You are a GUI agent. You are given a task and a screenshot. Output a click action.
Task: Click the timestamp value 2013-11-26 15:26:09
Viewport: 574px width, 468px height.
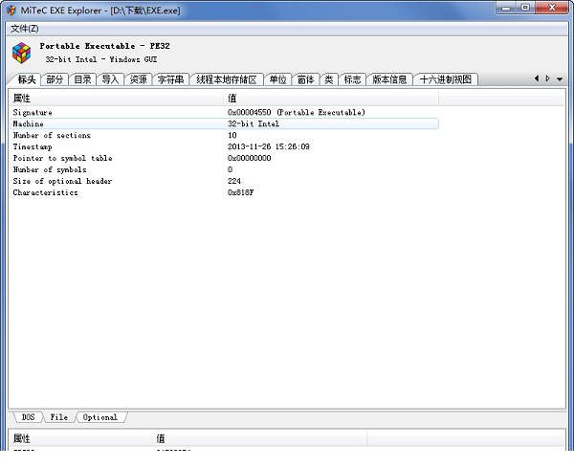(268, 146)
